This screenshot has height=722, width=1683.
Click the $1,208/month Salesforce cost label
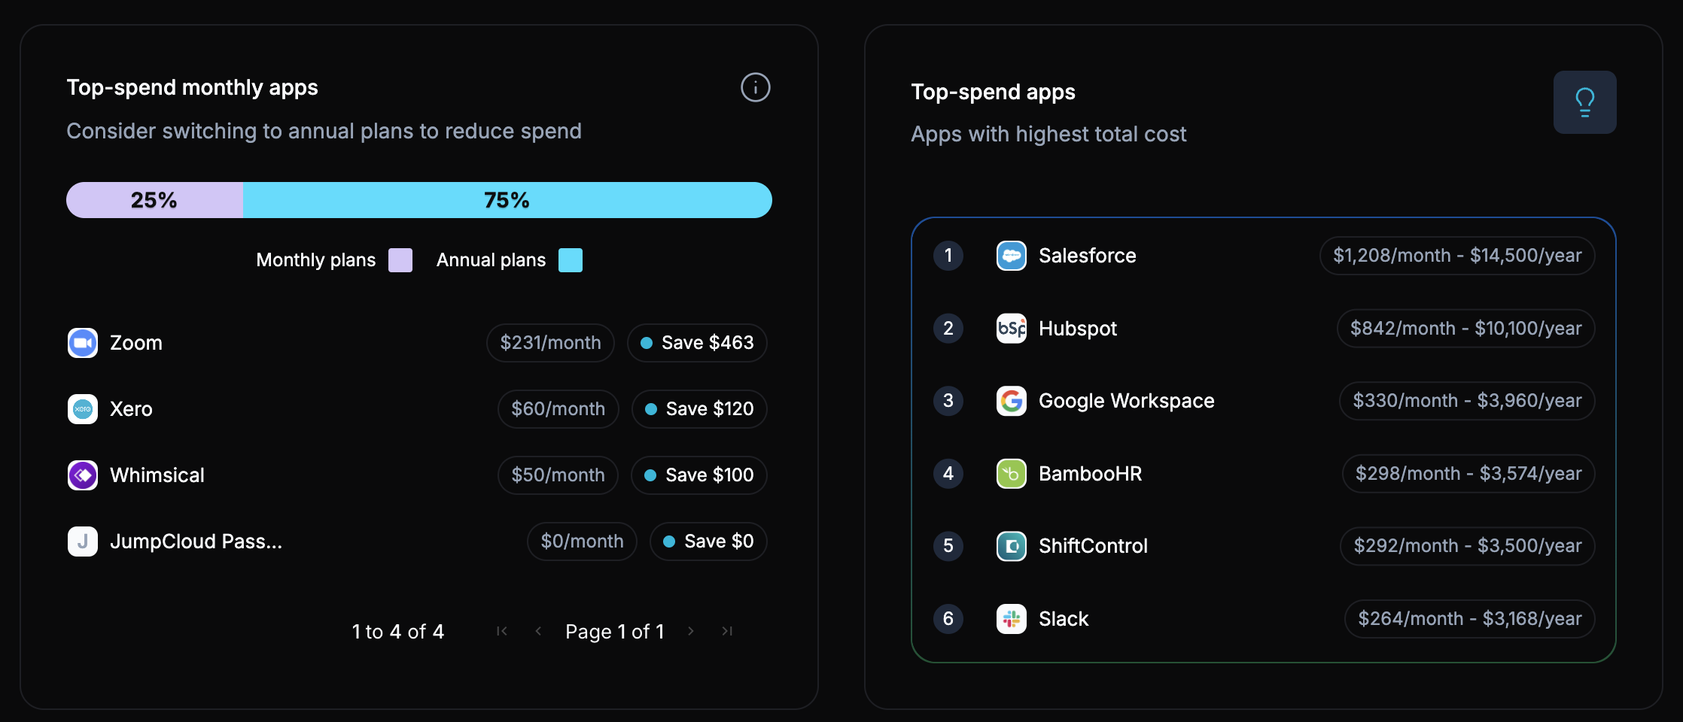point(1456,256)
